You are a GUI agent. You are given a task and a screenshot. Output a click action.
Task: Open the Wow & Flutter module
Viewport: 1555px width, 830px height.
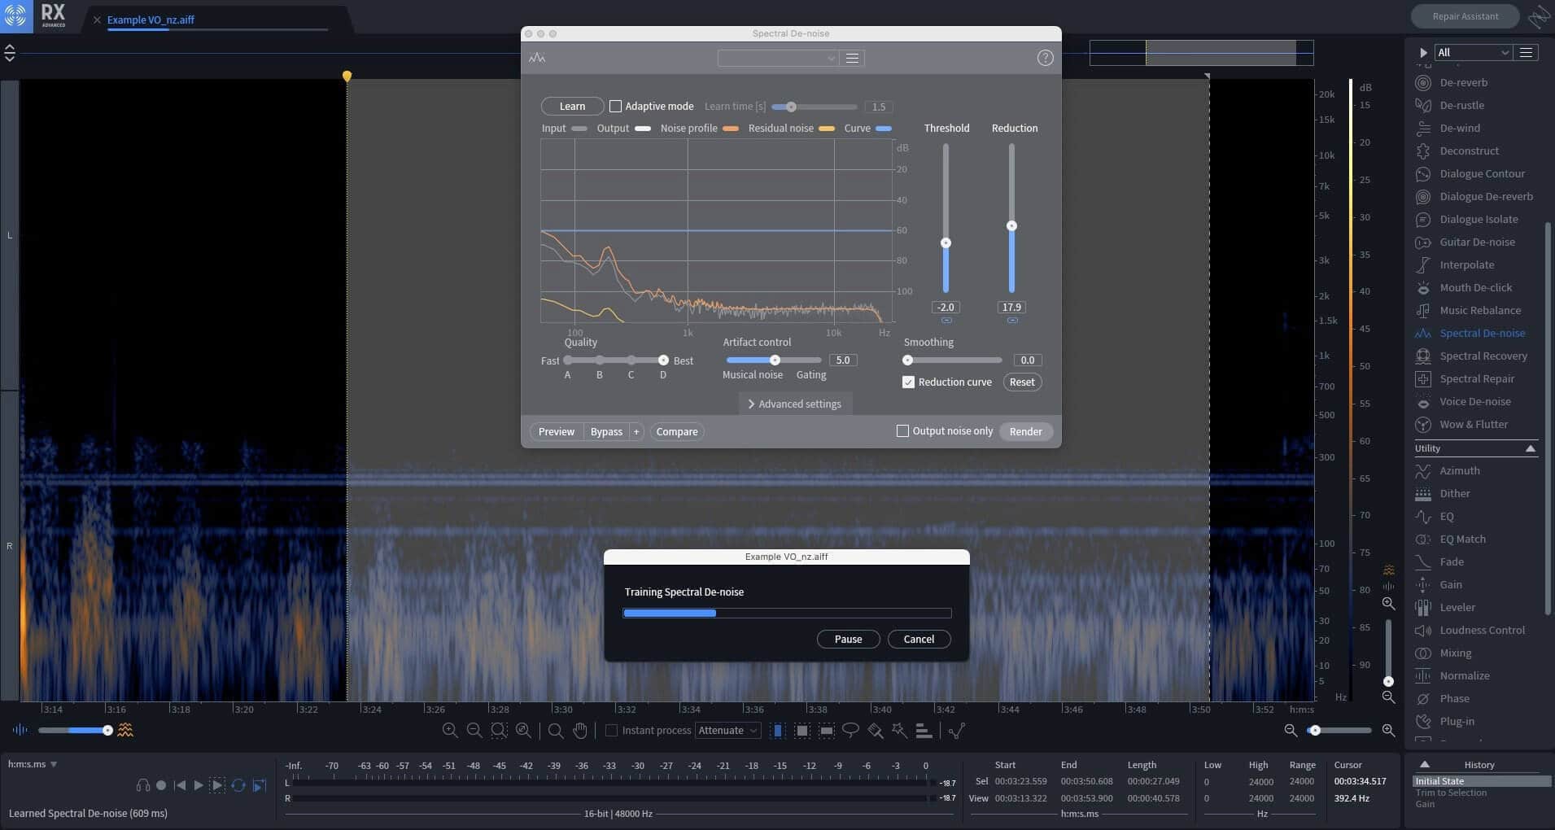[1475, 424]
